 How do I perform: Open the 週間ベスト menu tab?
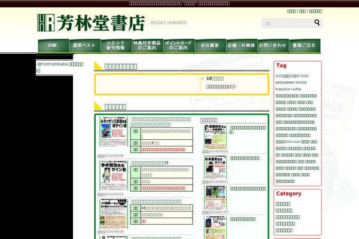point(84,46)
